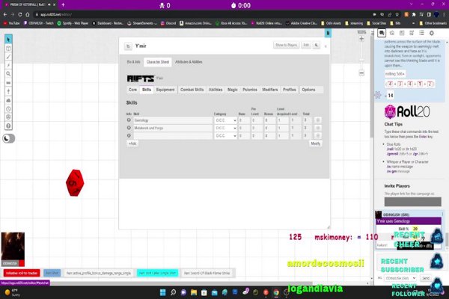449x299 pixels.
Task: Click the Gemology skill name field
Action: tap(173, 120)
